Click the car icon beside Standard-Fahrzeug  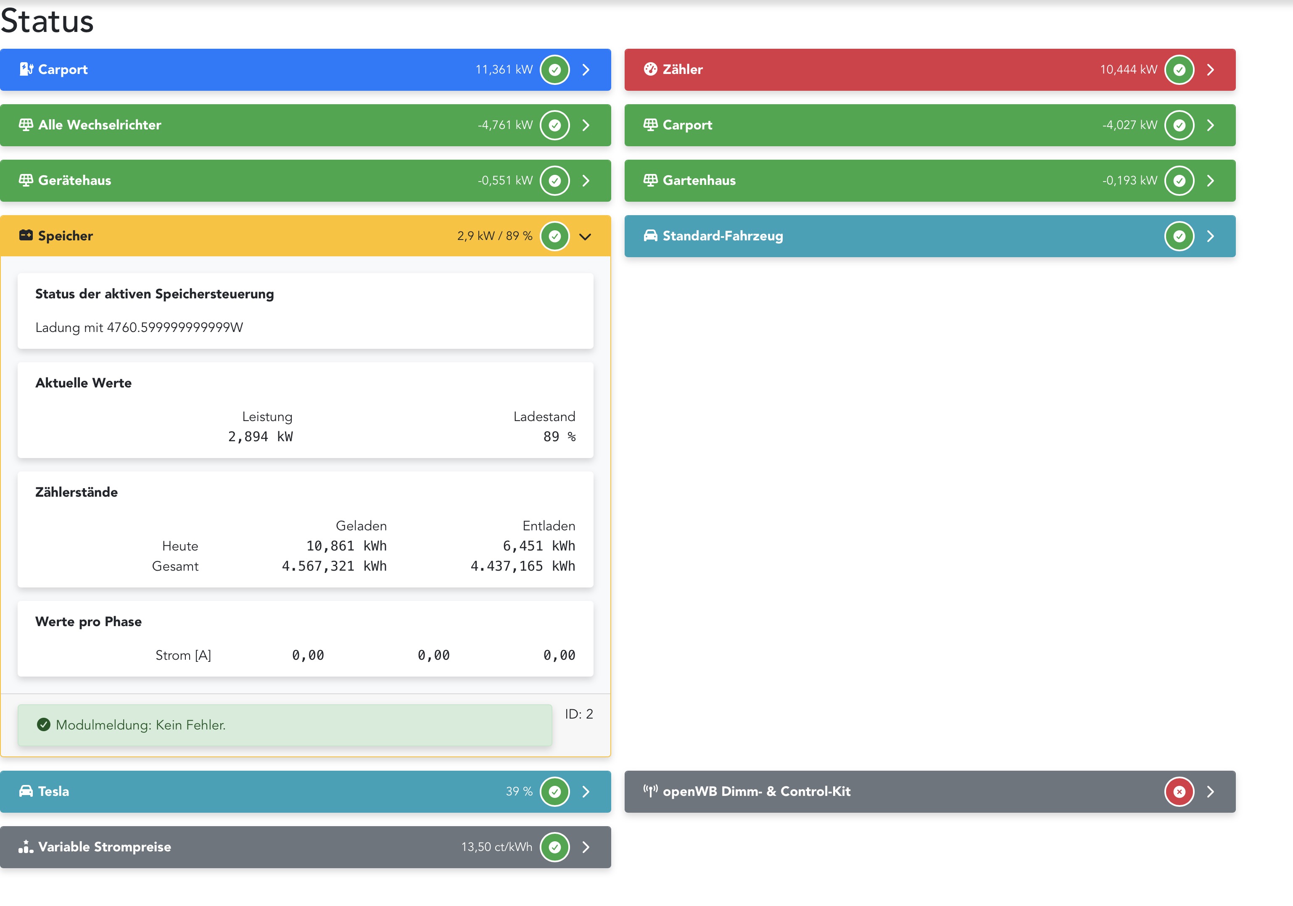pos(650,236)
